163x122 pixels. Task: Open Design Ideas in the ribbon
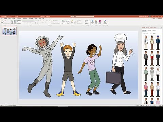tap(96, 22)
